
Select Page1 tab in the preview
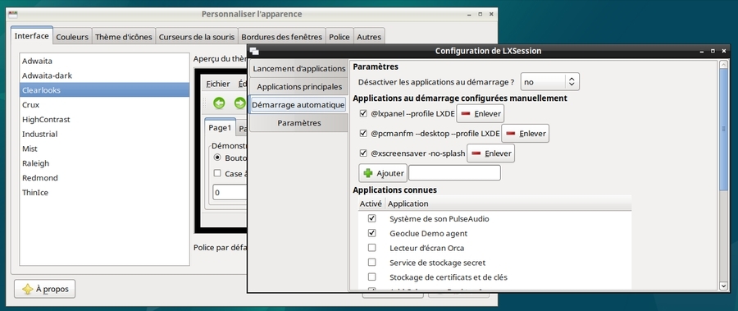coord(221,128)
